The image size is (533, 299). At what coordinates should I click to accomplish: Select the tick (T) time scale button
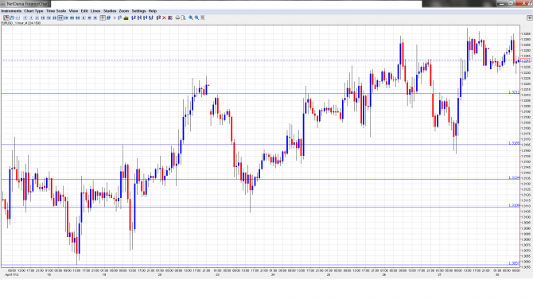25,17
